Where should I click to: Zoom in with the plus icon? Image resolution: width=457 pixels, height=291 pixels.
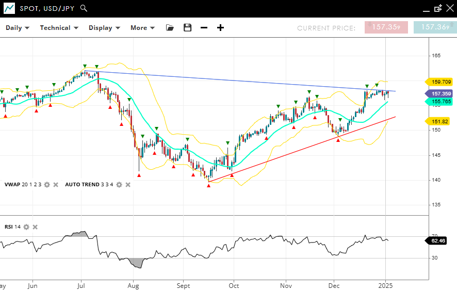click(220, 28)
